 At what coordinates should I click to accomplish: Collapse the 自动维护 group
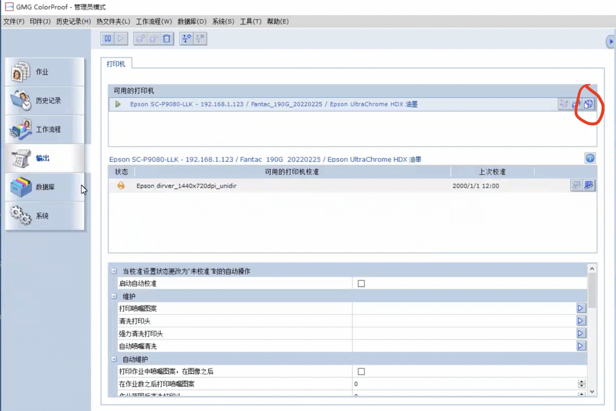coord(114,359)
